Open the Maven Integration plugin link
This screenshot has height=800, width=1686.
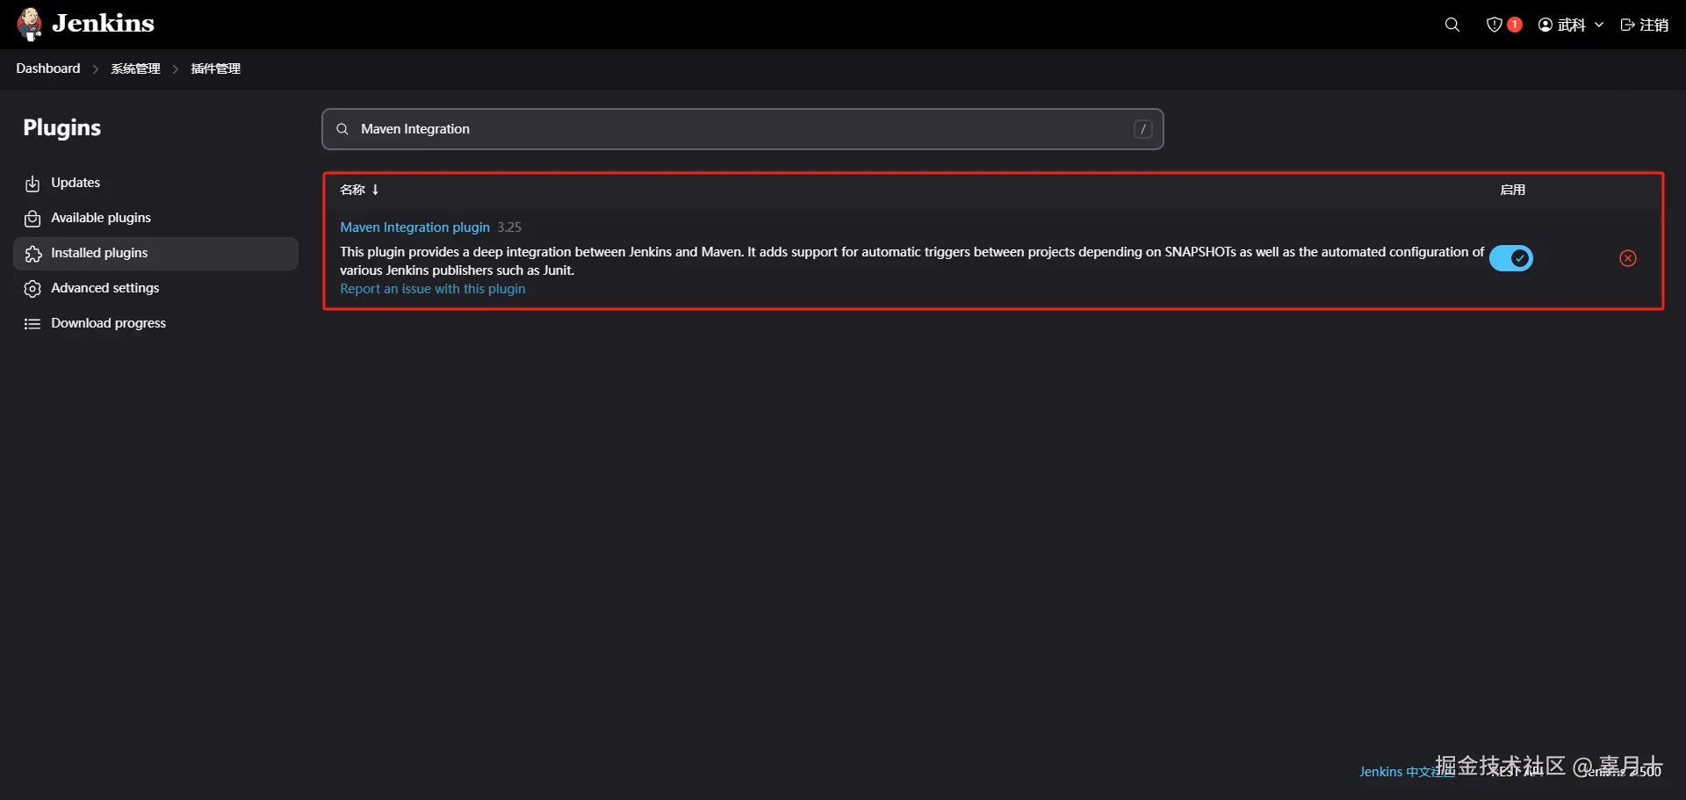(415, 227)
